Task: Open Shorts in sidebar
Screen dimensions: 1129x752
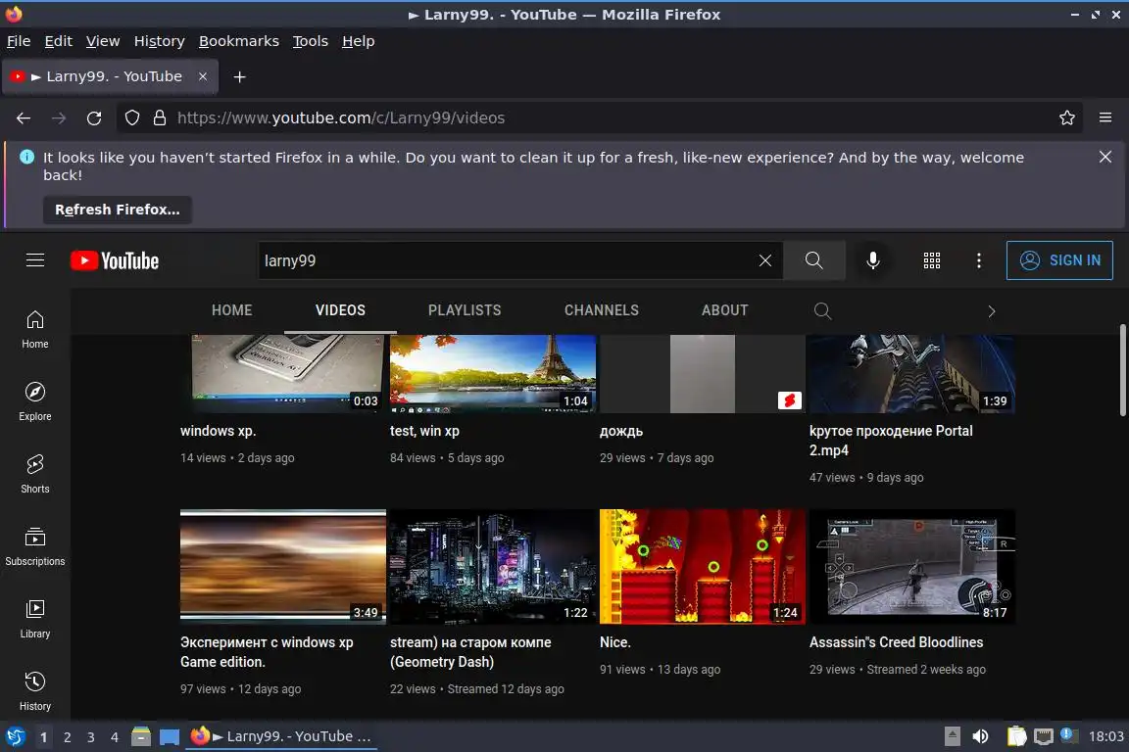Action: click(x=35, y=474)
